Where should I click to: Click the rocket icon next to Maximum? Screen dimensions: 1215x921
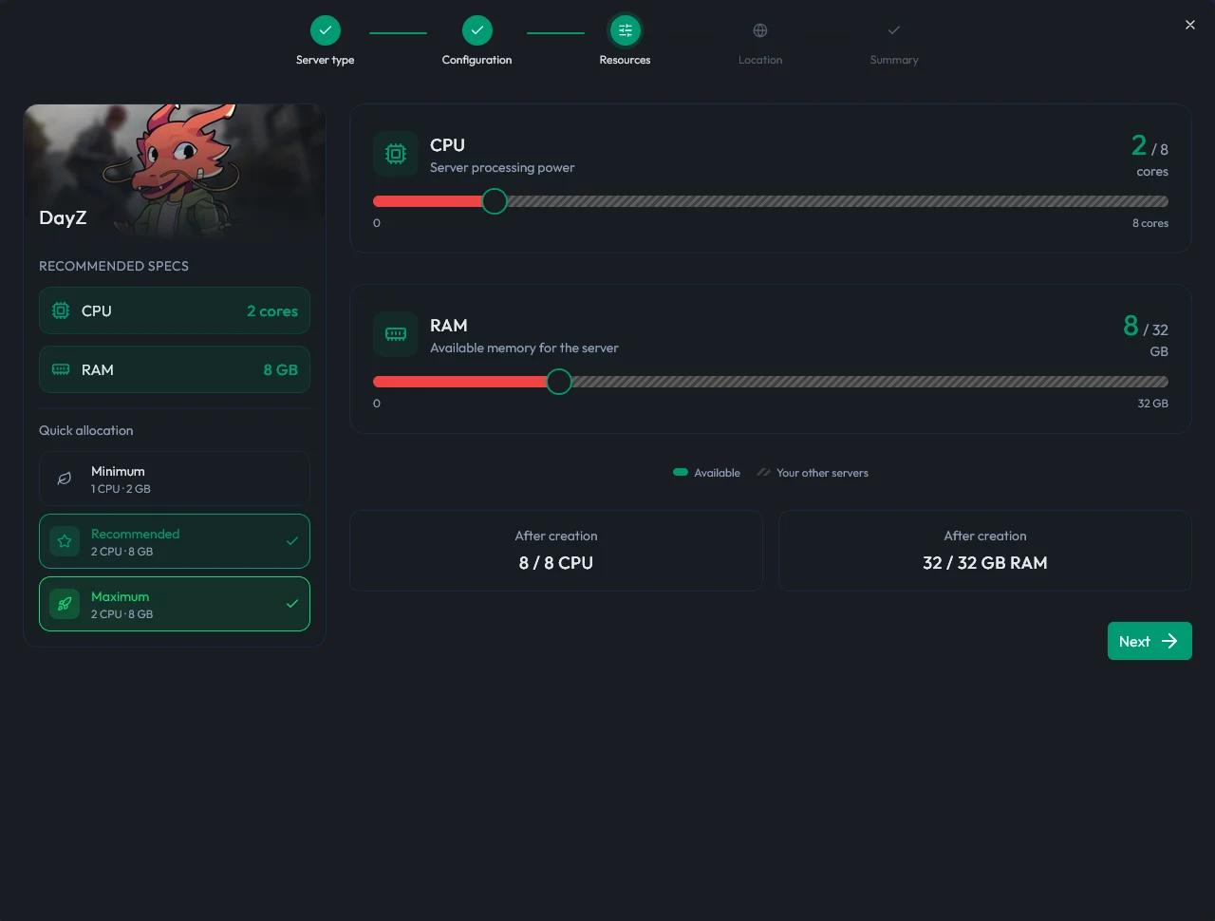pyautogui.click(x=65, y=604)
